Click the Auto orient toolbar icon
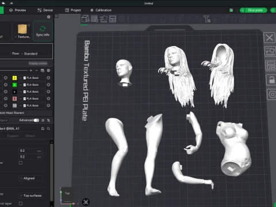Viewport: 276px width, 207px height. point(103,19)
